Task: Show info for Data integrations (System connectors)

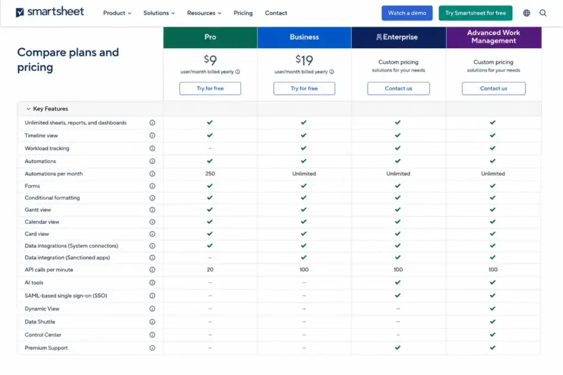Action: pyautogui.click(x=152, y=246)
